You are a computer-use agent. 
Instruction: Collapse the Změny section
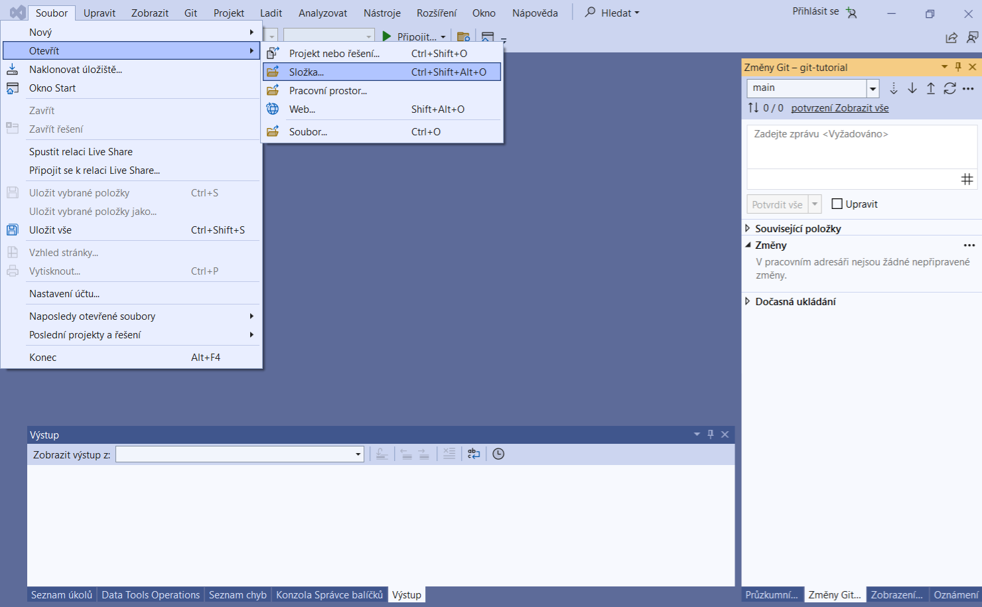[748, 245]
